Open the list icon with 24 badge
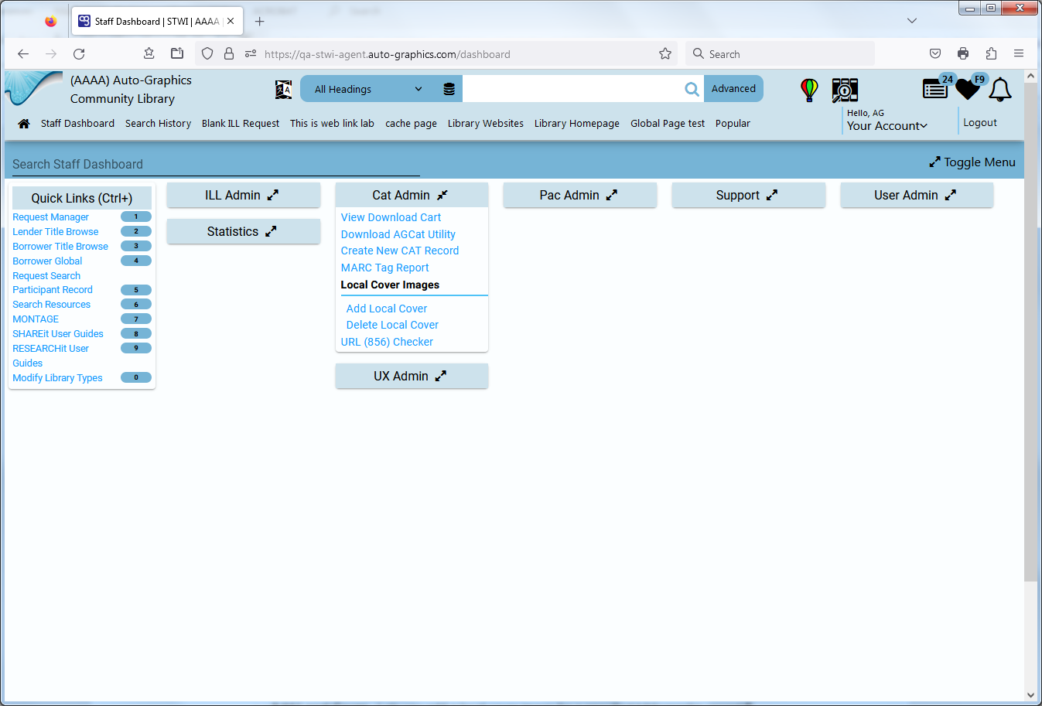This screenshot has width=1042, height=706. tap(936, 89)
